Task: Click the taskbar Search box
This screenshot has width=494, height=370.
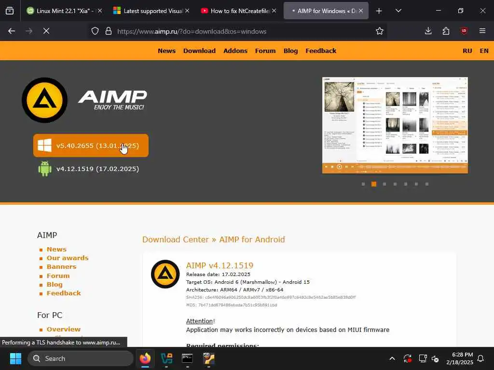Action: pyautogui.click(x=81, y=358)
